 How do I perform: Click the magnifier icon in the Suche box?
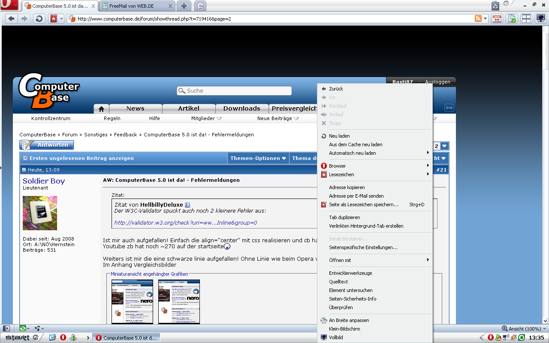coord(182,91)
